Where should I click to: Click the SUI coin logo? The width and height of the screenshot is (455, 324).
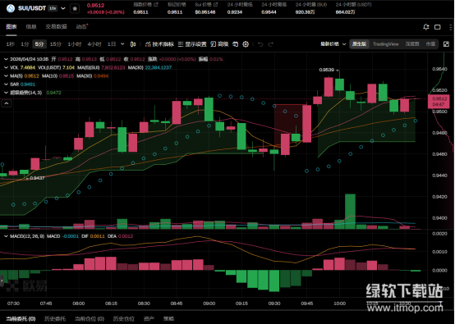pos(11,8)
